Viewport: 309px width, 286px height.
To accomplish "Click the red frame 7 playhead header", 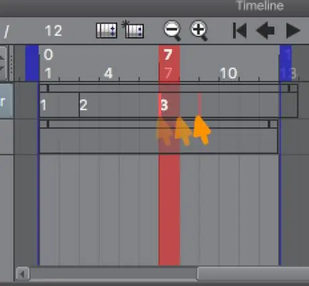I will pos(169,55).
